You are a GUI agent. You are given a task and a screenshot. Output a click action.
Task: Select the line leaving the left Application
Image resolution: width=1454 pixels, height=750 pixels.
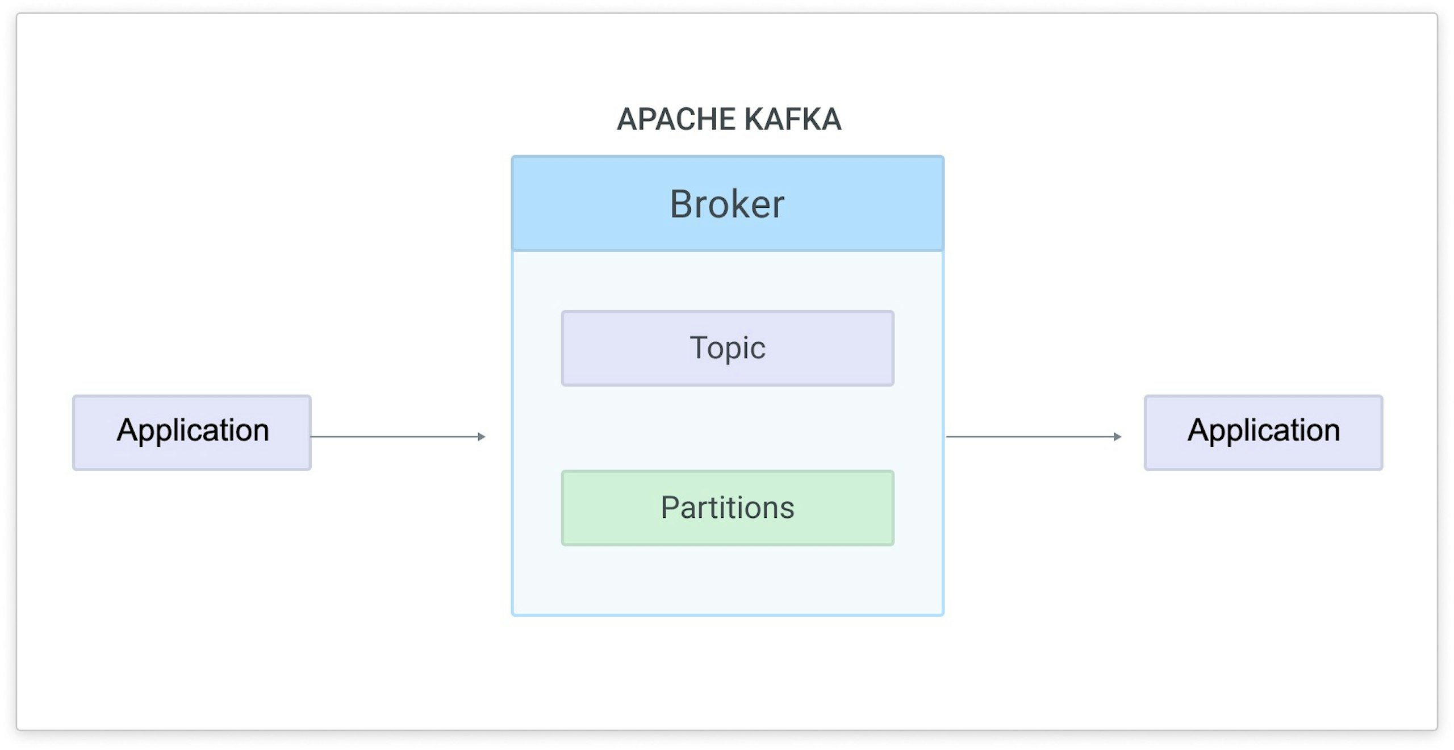(392, 437)
